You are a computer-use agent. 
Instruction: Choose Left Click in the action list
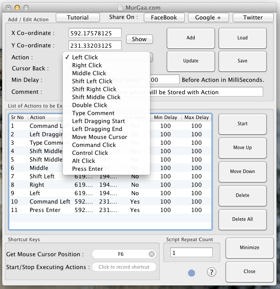pyautogui.click(x=106, y=58)
